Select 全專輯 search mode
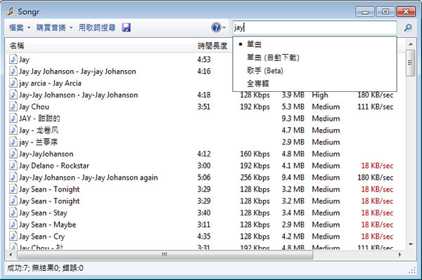This screenshot has height=280, width=422. pyautogui.click(x=314, y=84)
